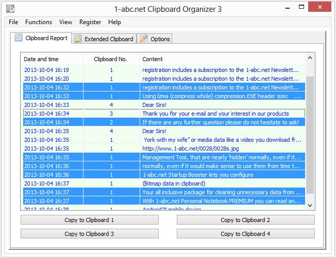Viewport: 336px width, 258px height.
Task: Click the Clipboard Report tab icon
Action: click(x=19, y=38)
